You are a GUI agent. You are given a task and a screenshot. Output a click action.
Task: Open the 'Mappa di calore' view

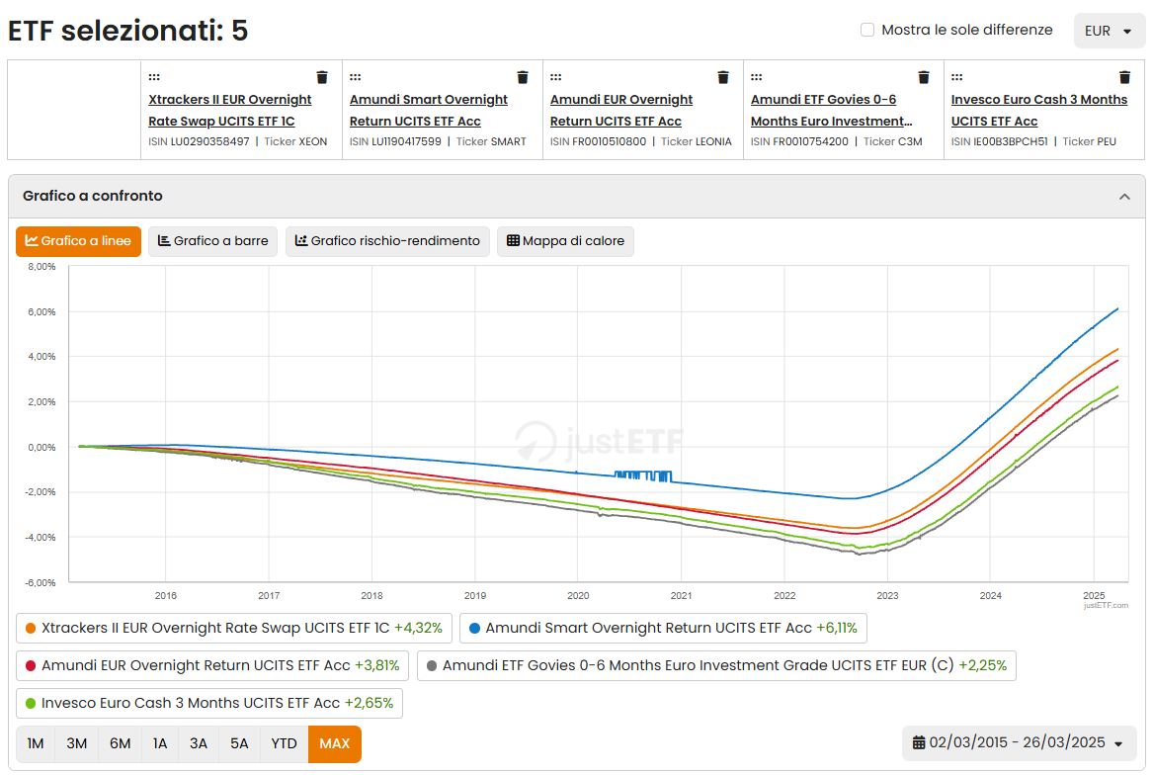coord(565,241)
